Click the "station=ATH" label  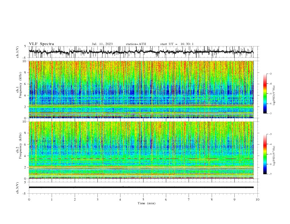(x=136, y=44)
